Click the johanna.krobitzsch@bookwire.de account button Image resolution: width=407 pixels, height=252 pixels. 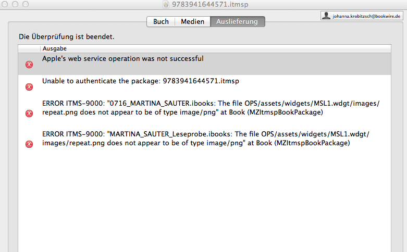[362, 16]
